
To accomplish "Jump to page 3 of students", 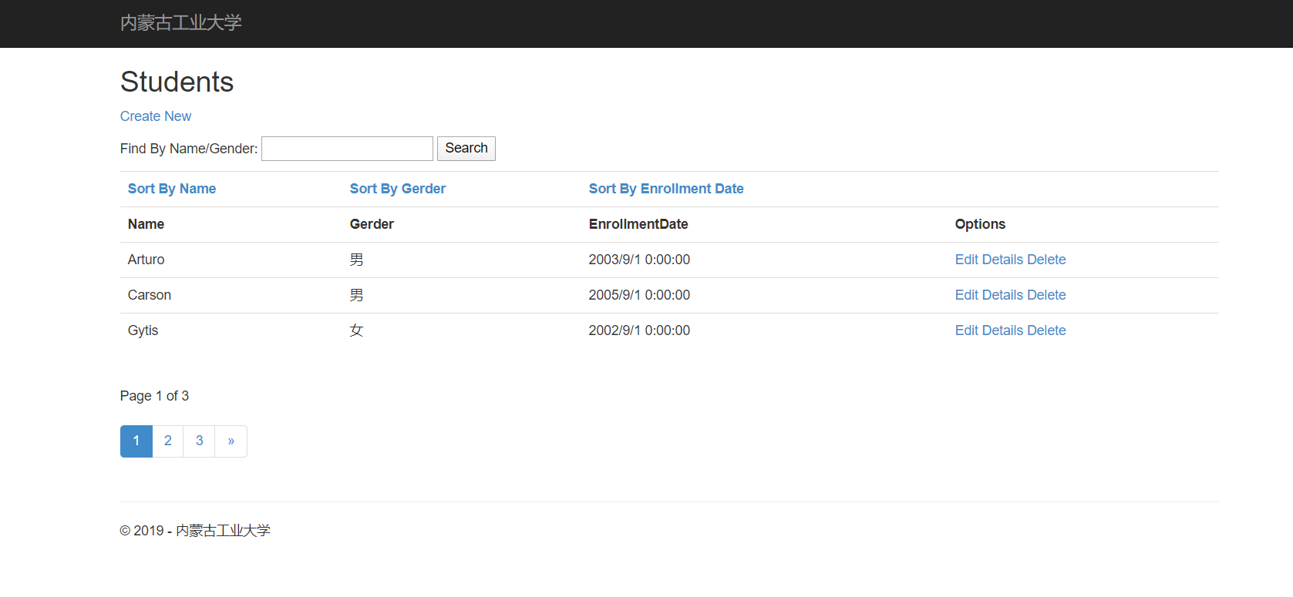I will [200, 441].
